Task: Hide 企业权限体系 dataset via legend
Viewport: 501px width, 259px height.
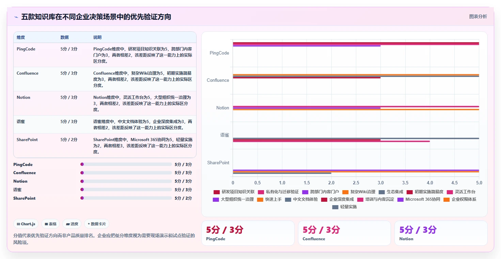Action: pyautogui.click(x=460, y=199)
